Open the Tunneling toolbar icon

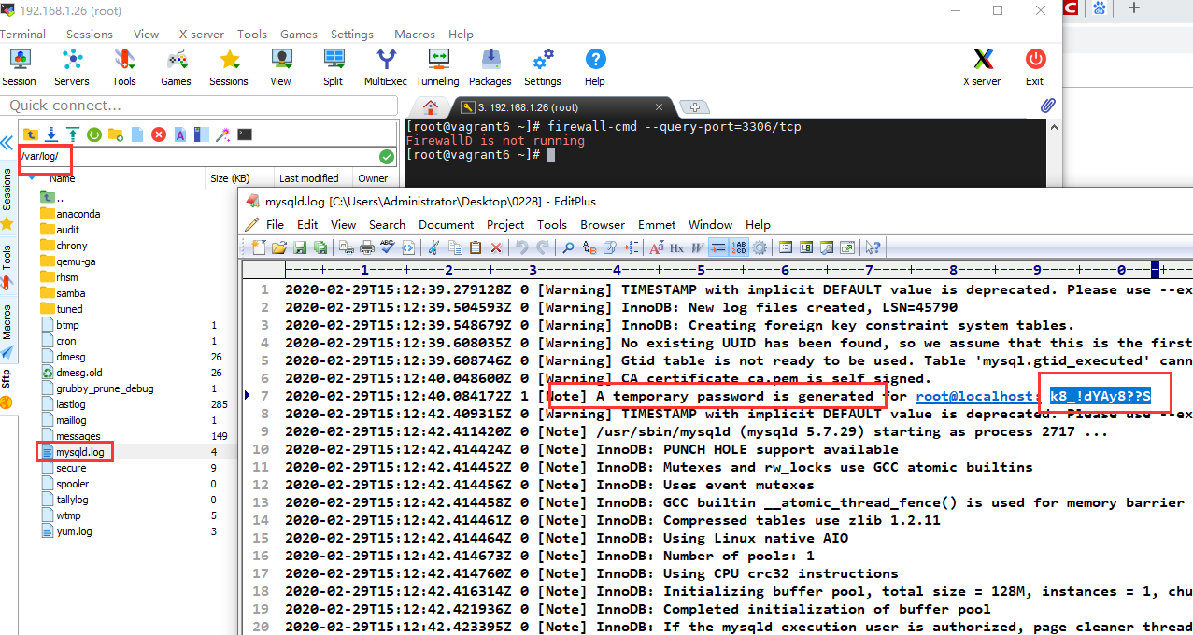(438, 67)
